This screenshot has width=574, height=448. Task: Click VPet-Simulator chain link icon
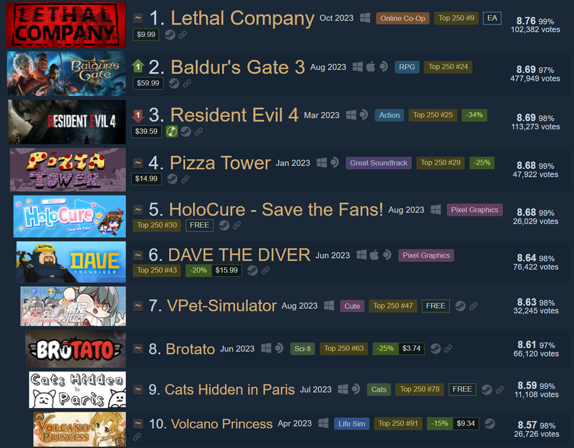tap(474, 306)
